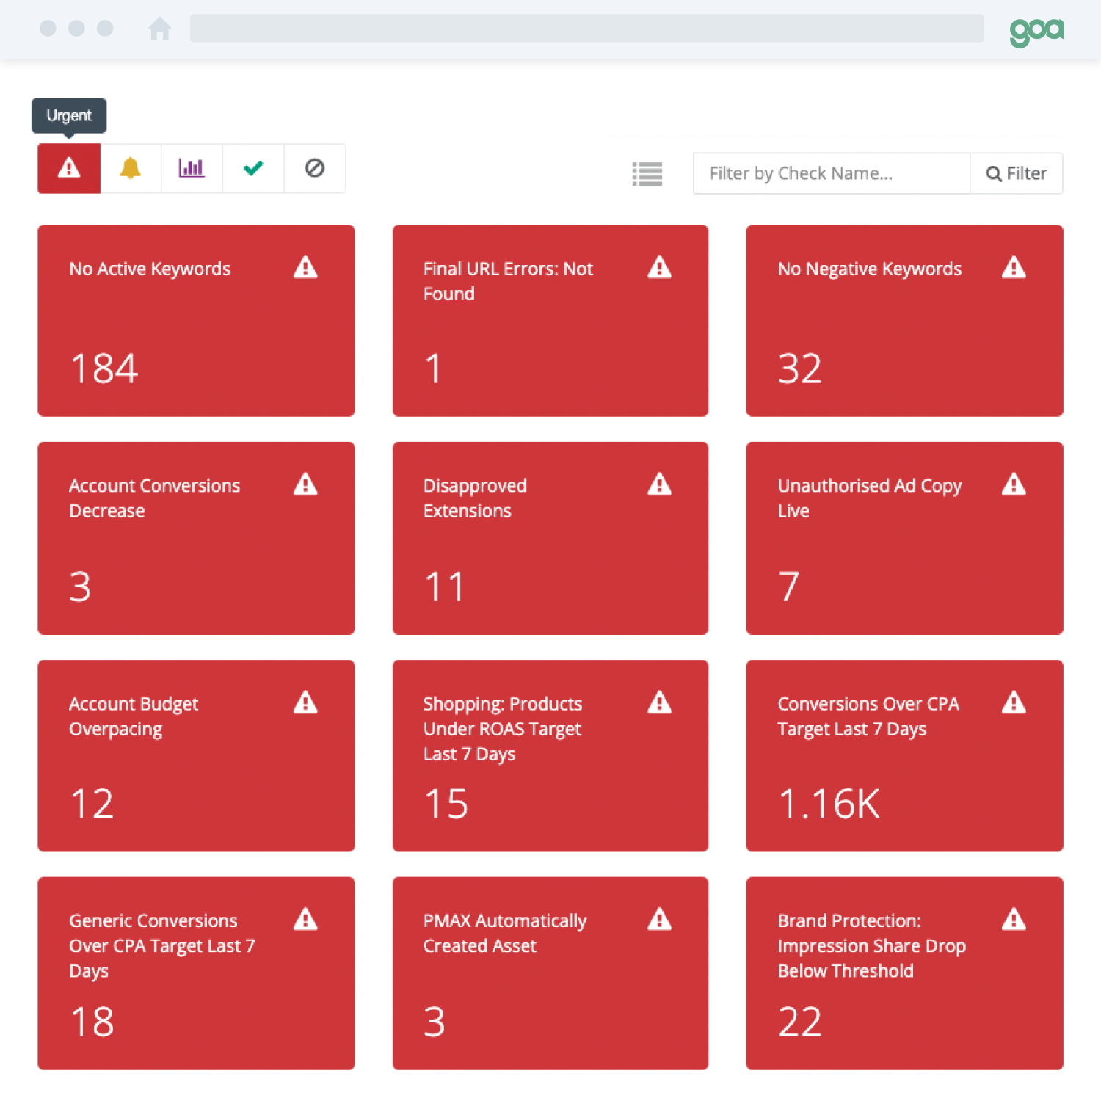Image resolution: width=1101 pixels, height=1101 pixels.
Task: Click the browser home icon
Action: [160, 29]
